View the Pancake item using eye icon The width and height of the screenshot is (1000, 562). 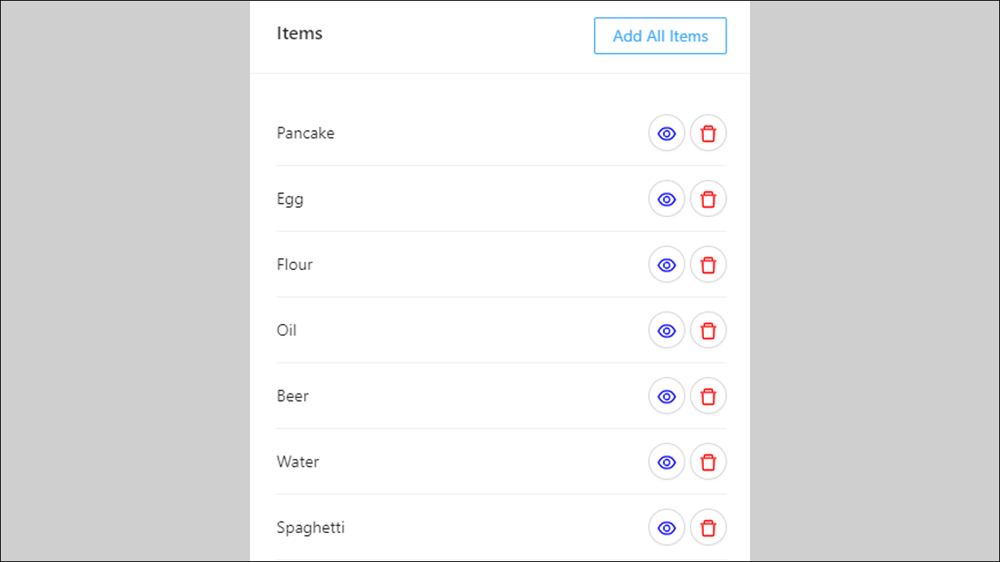point(666,133)
